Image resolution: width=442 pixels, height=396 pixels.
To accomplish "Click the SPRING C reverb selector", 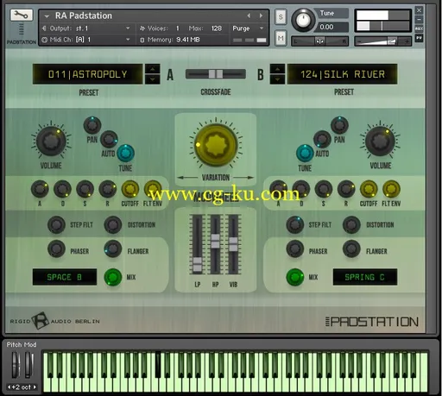I will click(365, 277).
